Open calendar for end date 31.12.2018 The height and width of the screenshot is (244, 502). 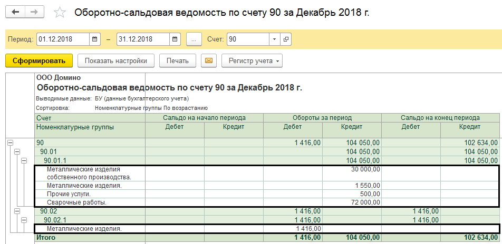176,39
